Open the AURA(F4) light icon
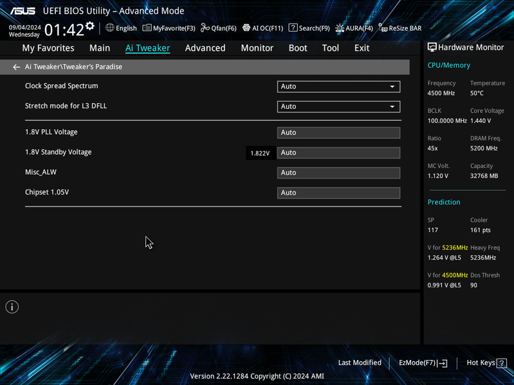Image resolution: width=514 pixels, height=385 pixels. tap(340, 28)
